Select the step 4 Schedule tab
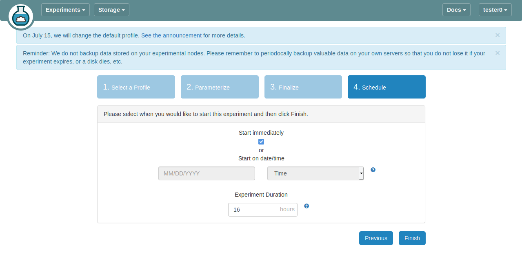This screenshot has width=522, height=276. [x=387, y=87]
